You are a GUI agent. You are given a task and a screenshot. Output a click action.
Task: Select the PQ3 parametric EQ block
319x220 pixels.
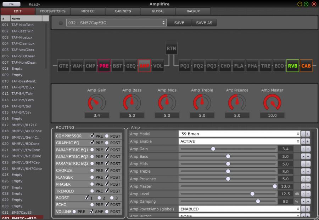(212, 66)
